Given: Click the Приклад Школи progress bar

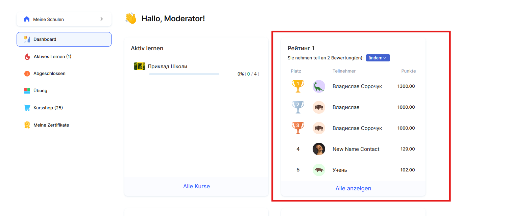Looking at the screenshot, I should point(184,74).
